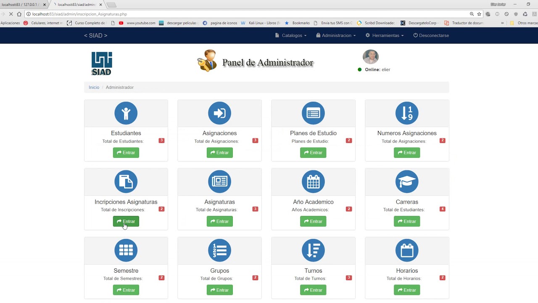Open the DescargateloCorp bookmark
This screenshot has width=538, height=303.
click(420, 23)
